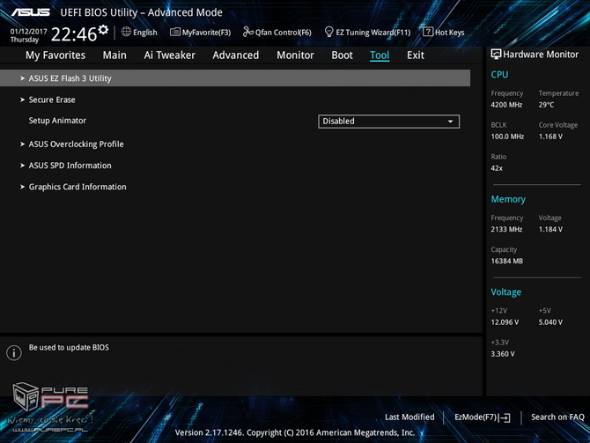
Task: Switch to the Main tab
Action: tap(114, 55)
